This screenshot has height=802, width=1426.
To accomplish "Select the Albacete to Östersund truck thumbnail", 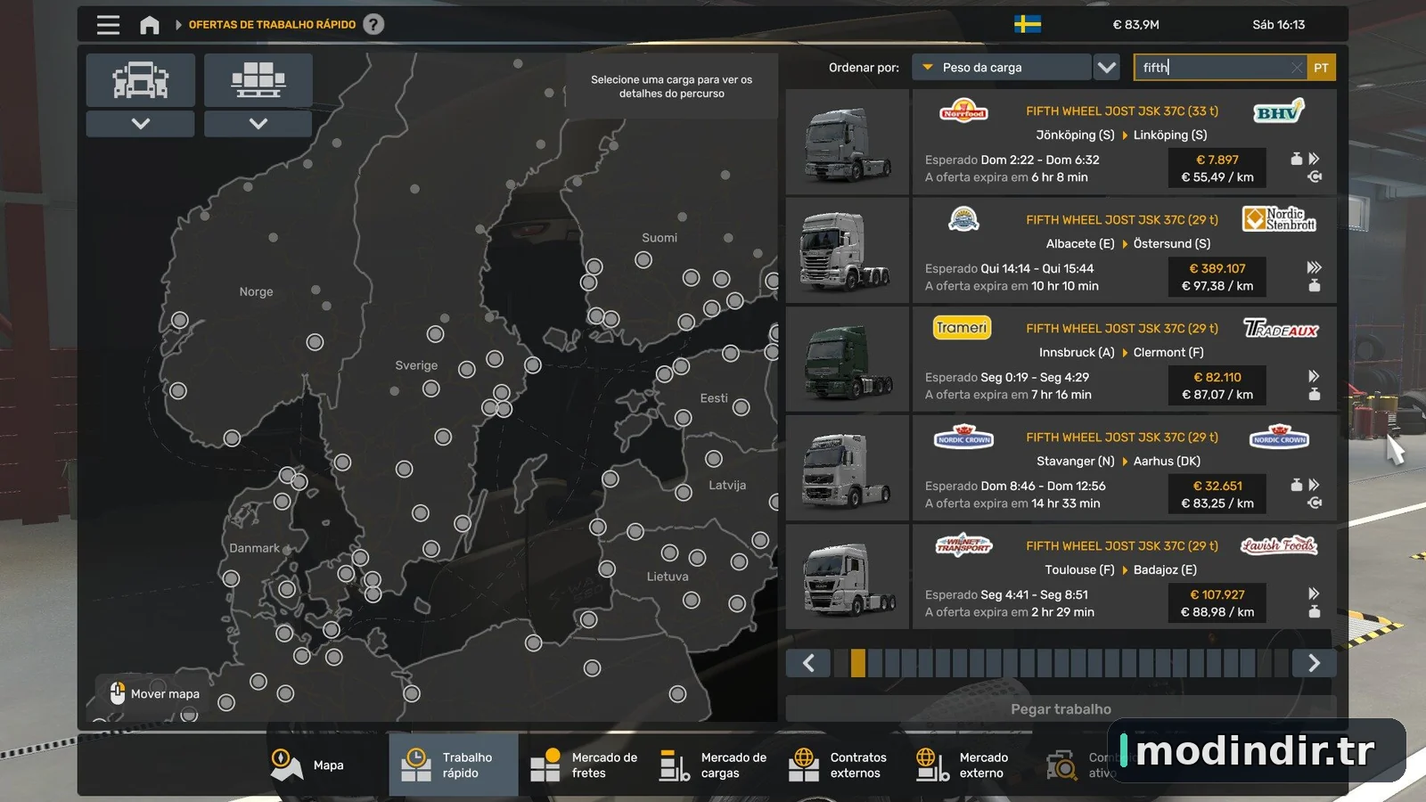I will (848, 251).
